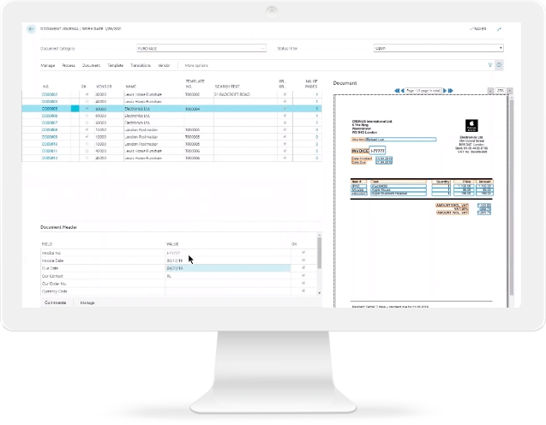Click the back arrow icon
Screen dimensions: 546x425
click(32, 28)
